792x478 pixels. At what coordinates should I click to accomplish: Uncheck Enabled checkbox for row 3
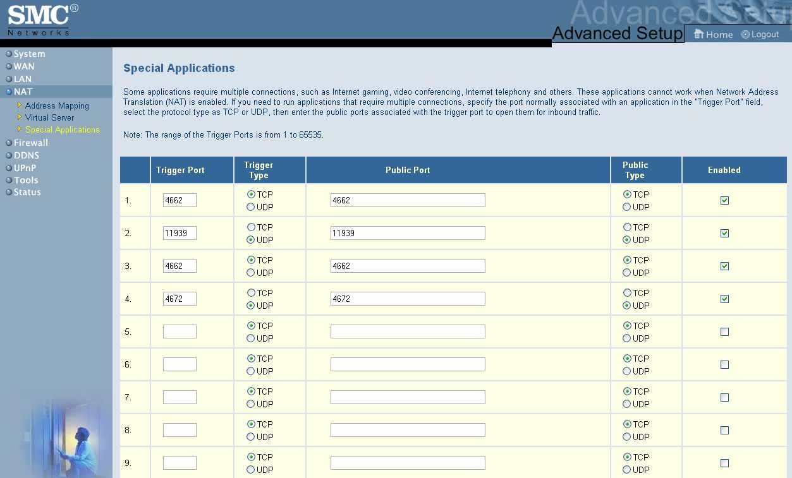coord(725,266)
